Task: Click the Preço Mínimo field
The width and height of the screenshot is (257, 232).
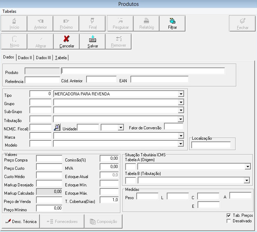Action: click(49, 208)
